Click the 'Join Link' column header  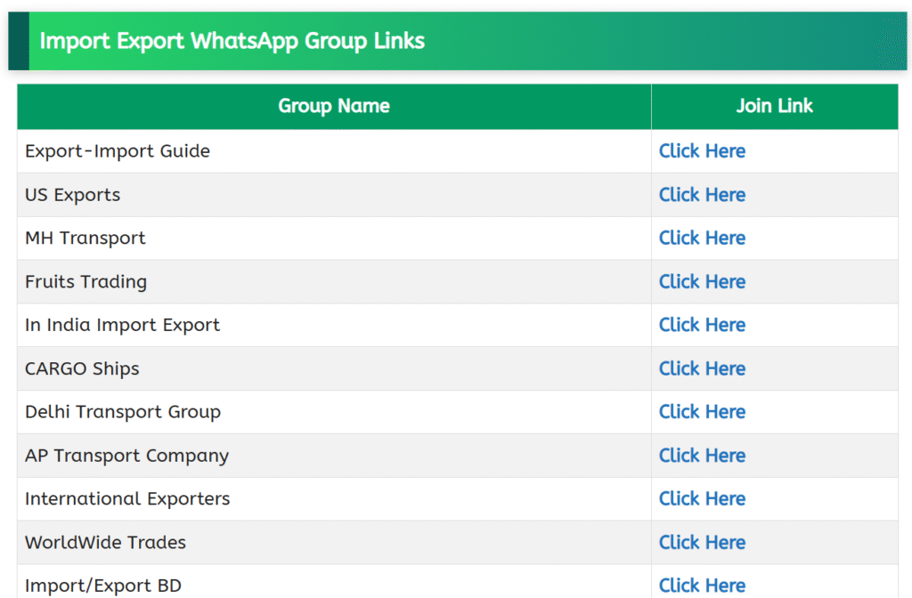(775, 106)
